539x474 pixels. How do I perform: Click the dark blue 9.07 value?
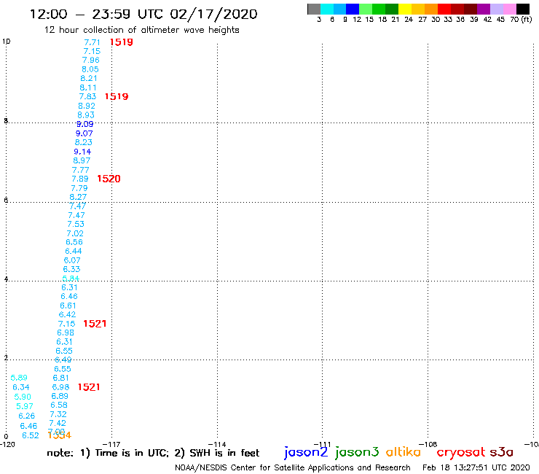(84, 133)
